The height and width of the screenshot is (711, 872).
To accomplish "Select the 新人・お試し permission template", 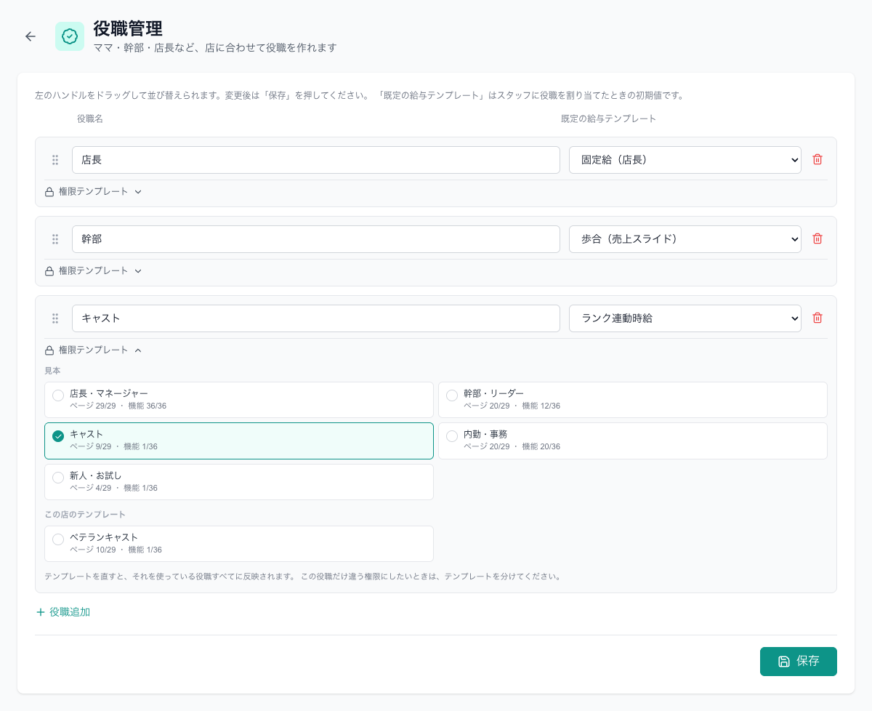I will 239,482.
